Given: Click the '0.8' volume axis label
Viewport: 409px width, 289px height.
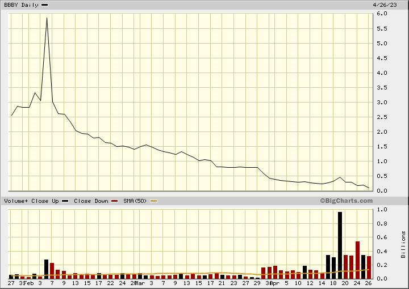Looking at the screenshot, I should point(382,224).
